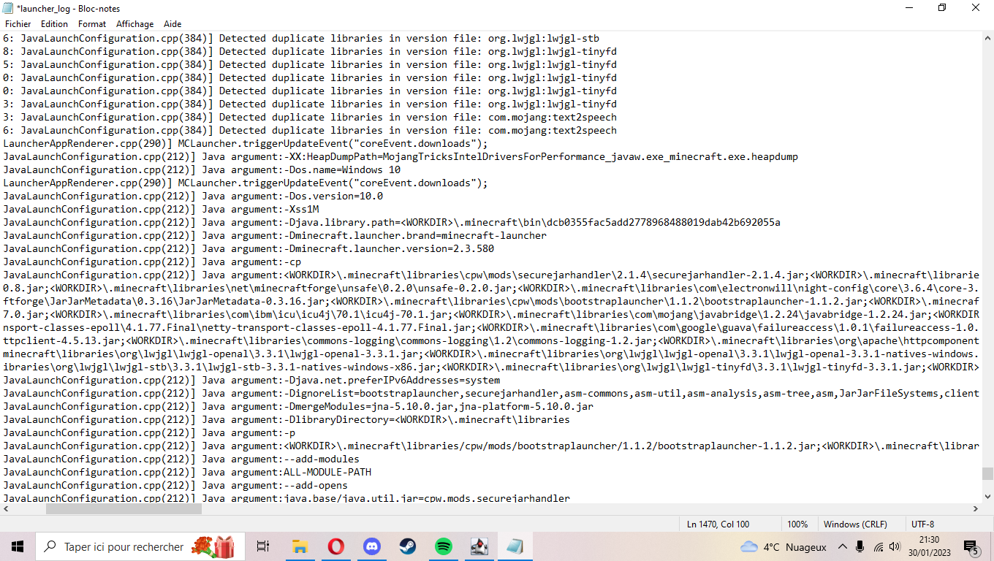The width and height of the screenshot is (994, 561).
Task: Open the taskbar app left of Notepad
Action: pos(479,546)
